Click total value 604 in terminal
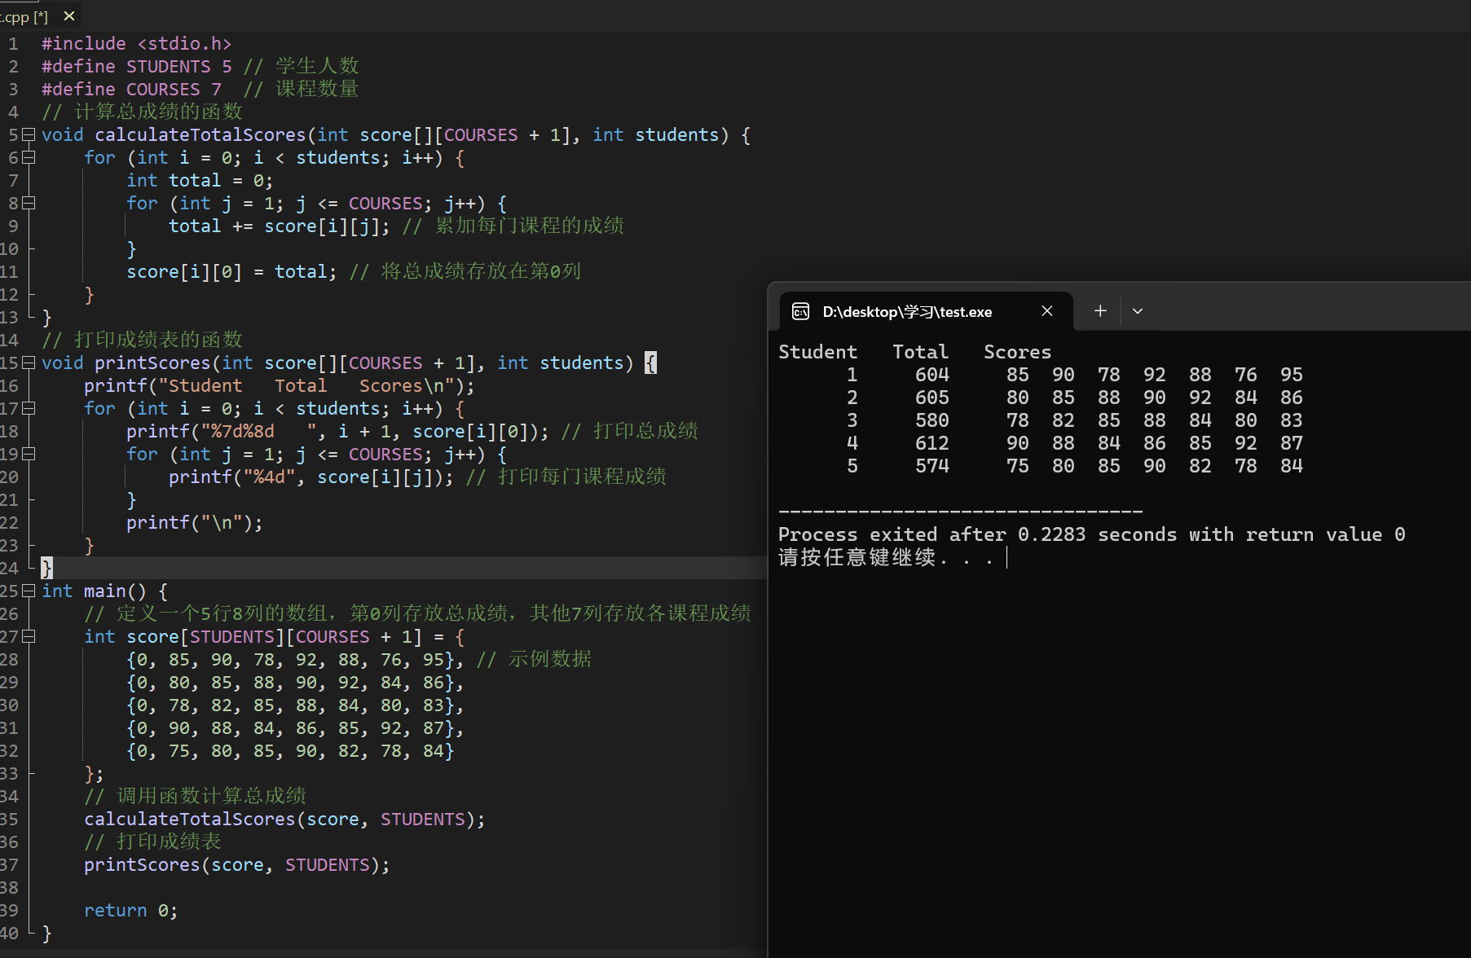 click(932, 375)
